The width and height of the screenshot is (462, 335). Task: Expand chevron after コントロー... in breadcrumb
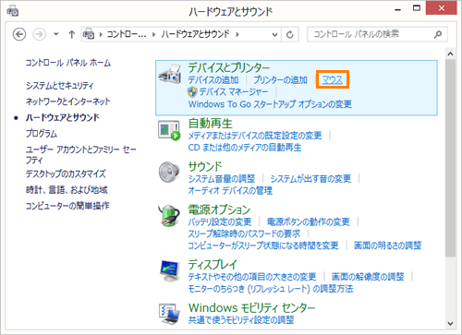(153, 34)
